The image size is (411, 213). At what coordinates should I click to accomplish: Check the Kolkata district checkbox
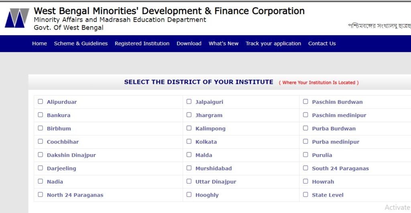click(x=189, y=141)
